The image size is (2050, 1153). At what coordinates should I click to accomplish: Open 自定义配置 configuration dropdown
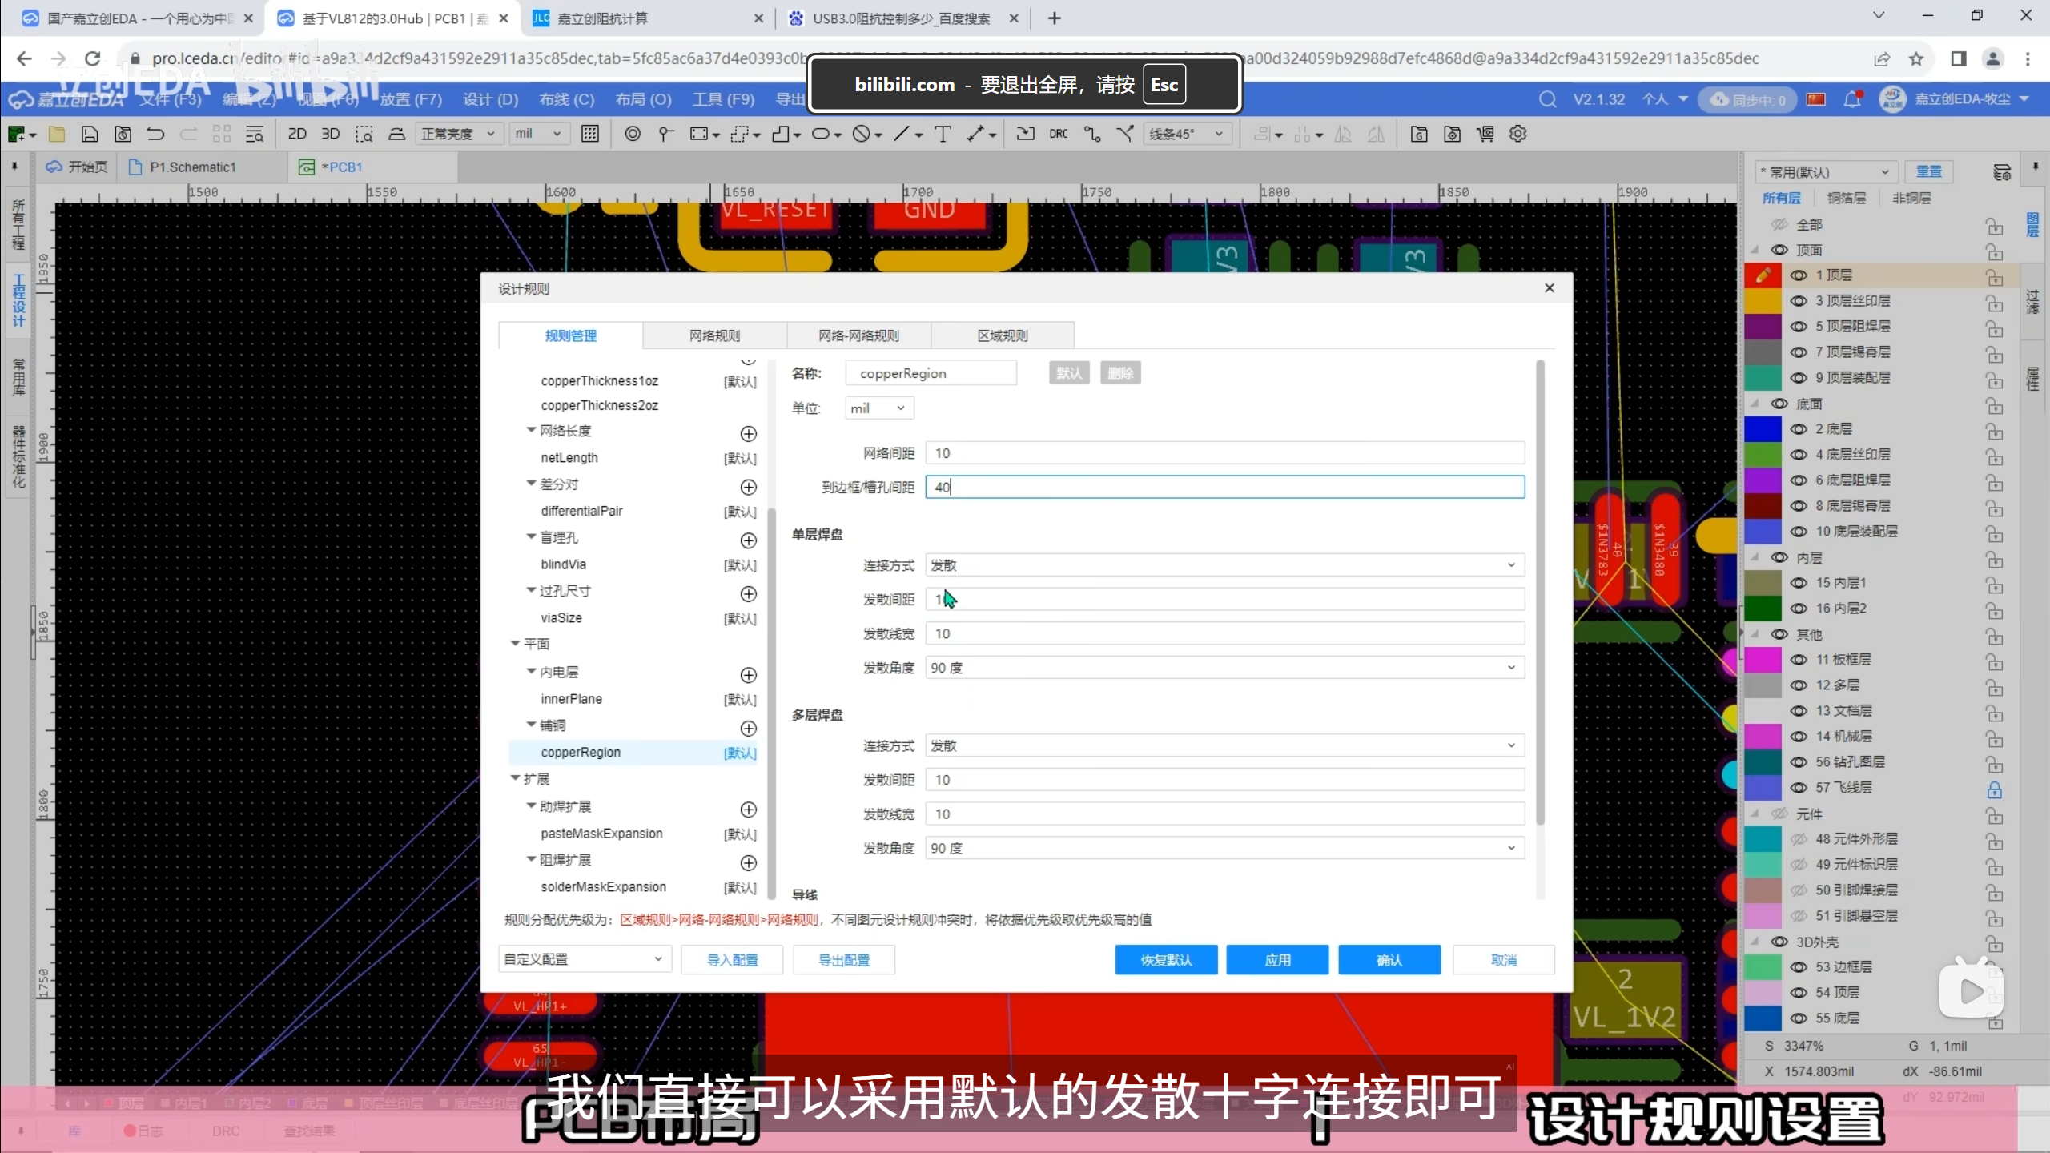pyautogui.click(x=583, y=959)
